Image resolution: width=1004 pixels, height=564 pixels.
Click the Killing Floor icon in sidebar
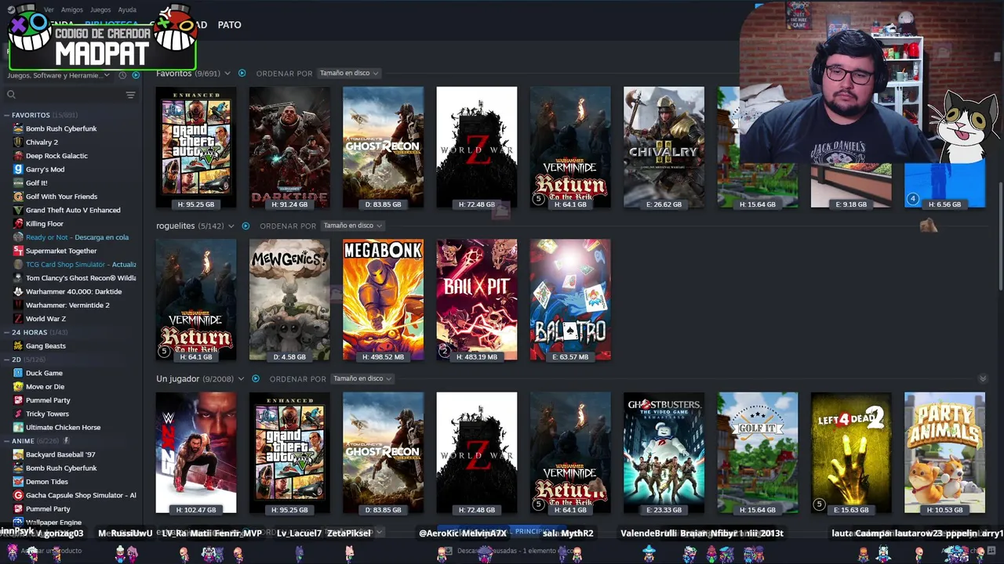tap(18, 223)
